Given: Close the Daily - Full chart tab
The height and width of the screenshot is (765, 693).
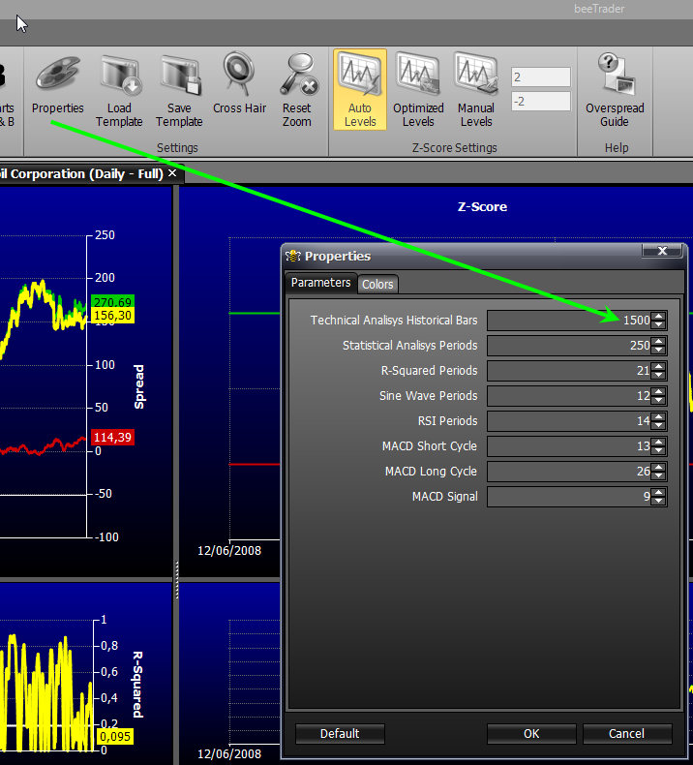Looking at the screenshot, I should (x=172, y=173).
